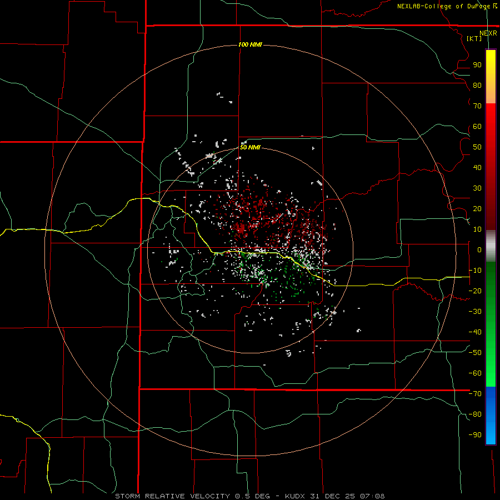Image resolution: width=500 pixels, height=500 pixels.
Task: Click the 31 DEC 25 date text
Action: (x=332, y=496)
